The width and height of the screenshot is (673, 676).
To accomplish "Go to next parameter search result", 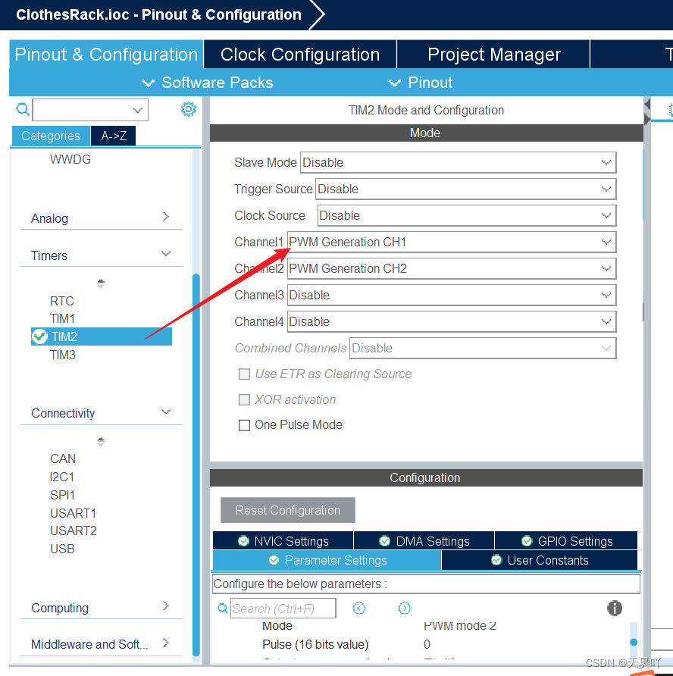I will (404, 608).
